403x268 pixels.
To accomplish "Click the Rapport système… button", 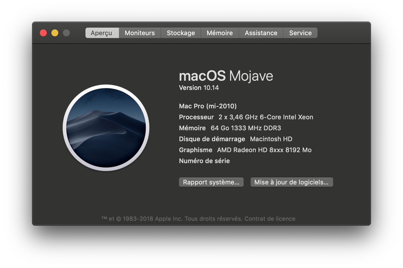I will (211, 182).
